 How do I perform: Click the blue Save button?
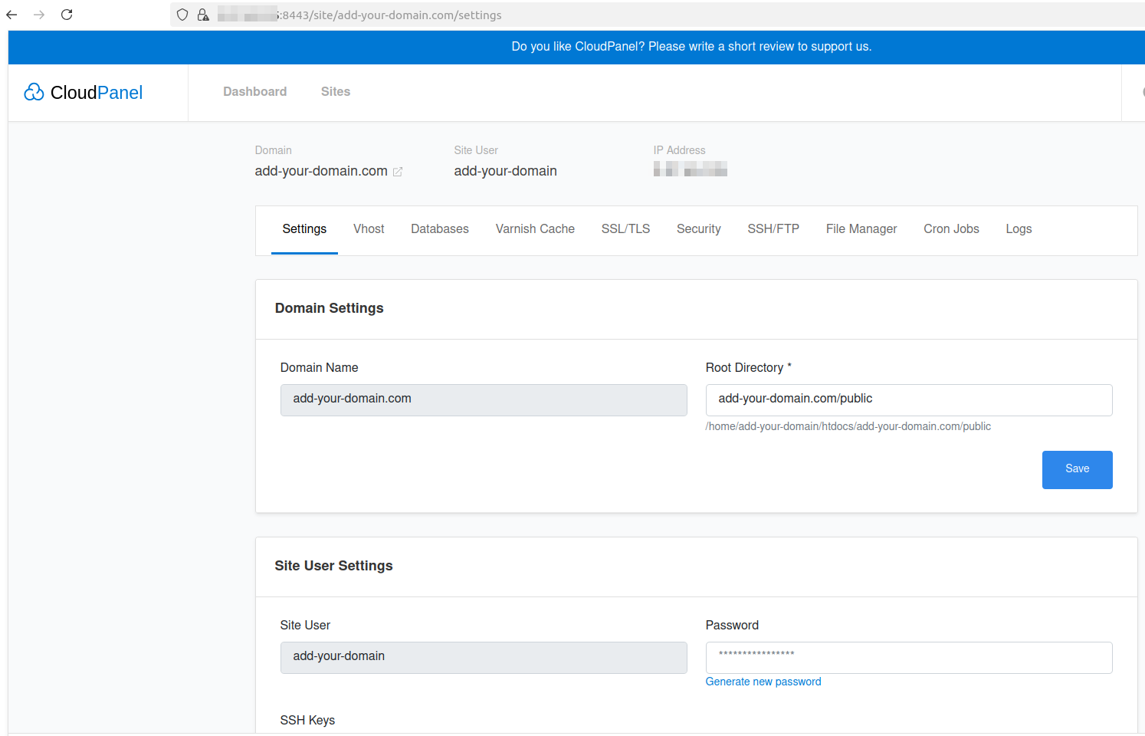point(1077,469)
